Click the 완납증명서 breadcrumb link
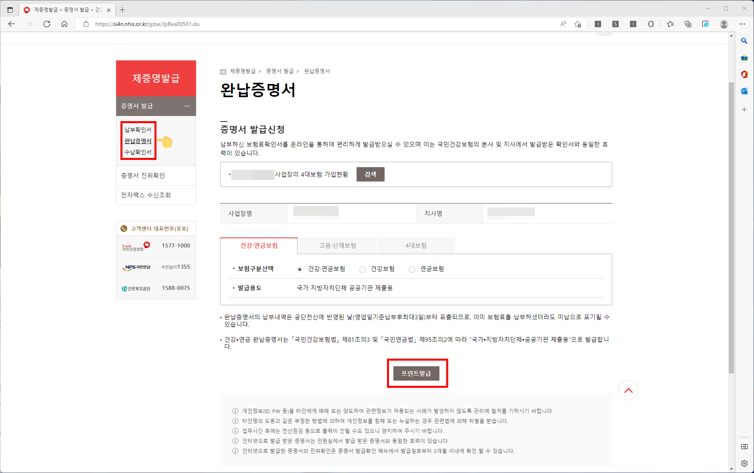 coord(317,71)
